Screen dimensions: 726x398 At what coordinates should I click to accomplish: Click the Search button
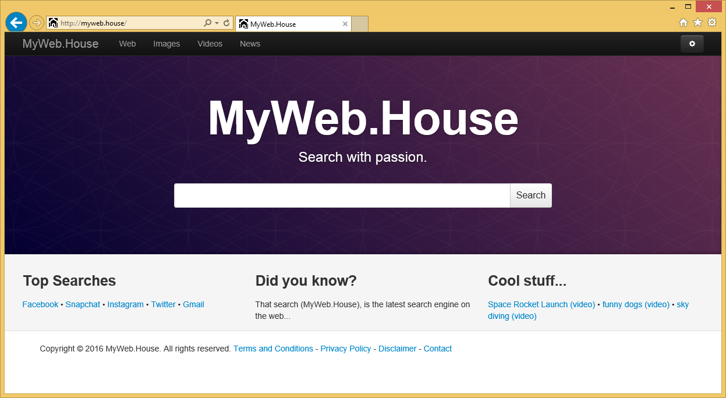[x=530, y=195]
